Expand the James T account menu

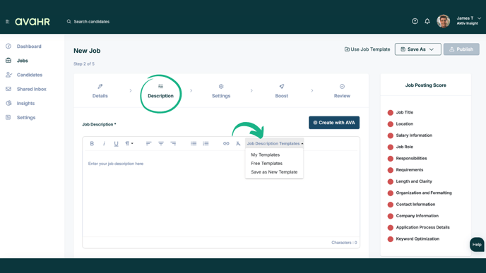click(479, 18)
